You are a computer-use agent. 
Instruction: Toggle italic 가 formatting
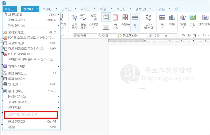coord(189,36)
